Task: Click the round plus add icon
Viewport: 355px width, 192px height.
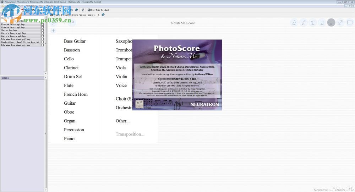Action: pos(53,31)
